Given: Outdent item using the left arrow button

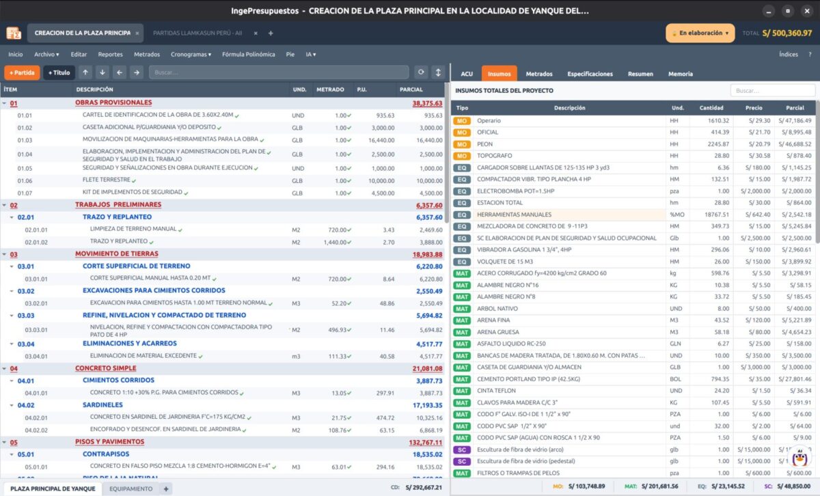Looking at the screenshot, I should (x=120, y=72).
